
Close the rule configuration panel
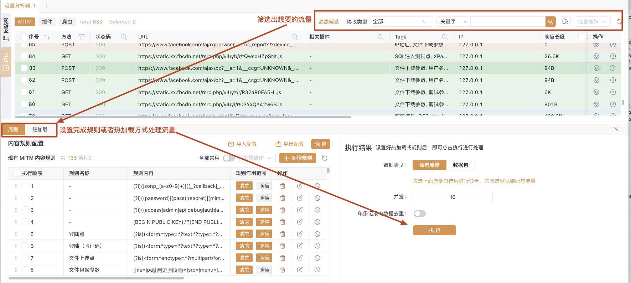(616, 129)
